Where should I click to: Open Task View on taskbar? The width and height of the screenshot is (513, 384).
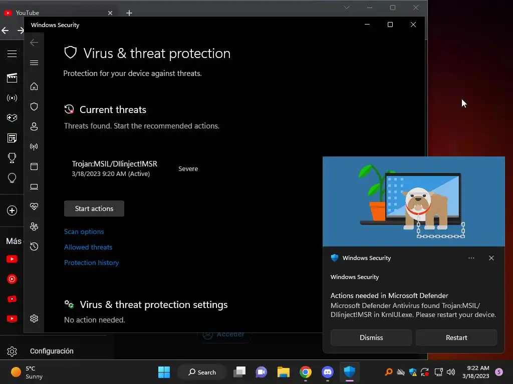pyautogui.click(x=239, y=372)
